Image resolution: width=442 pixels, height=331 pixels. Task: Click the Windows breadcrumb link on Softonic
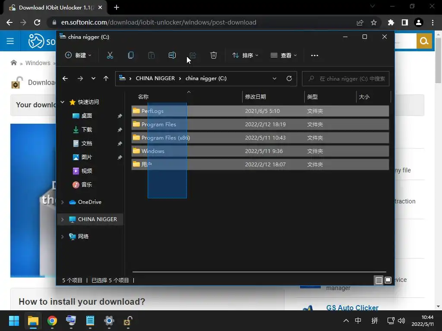38,63
